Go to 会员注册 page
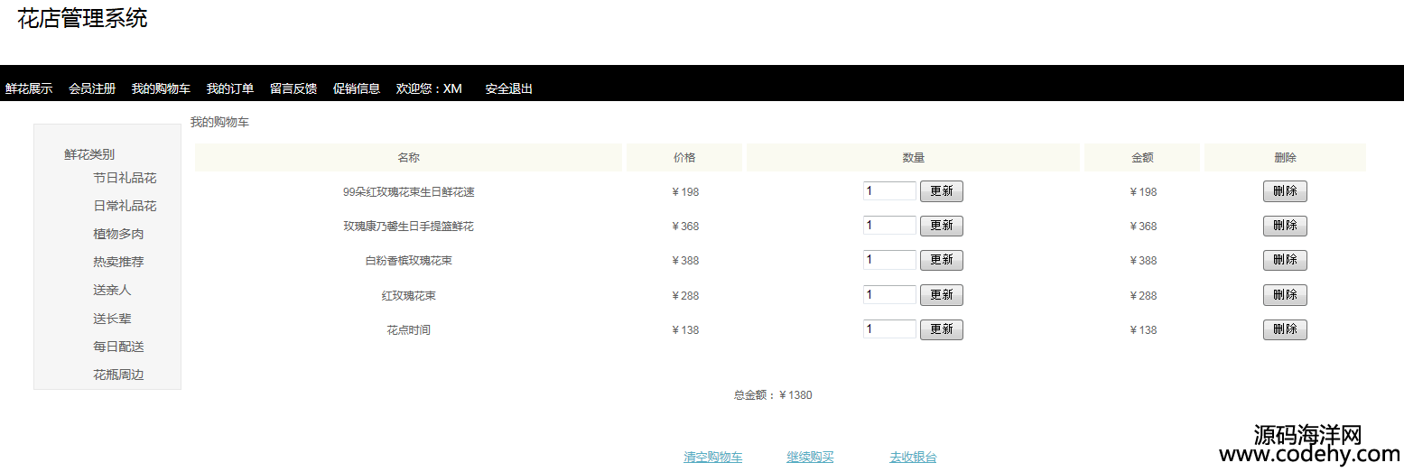 click(x=92, y=88)
